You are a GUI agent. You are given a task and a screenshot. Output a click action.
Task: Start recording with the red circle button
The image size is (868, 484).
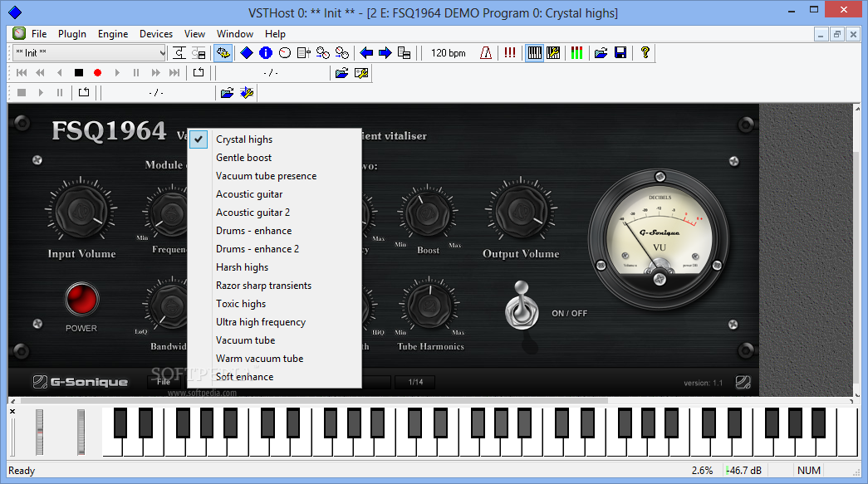click(97, 73)
